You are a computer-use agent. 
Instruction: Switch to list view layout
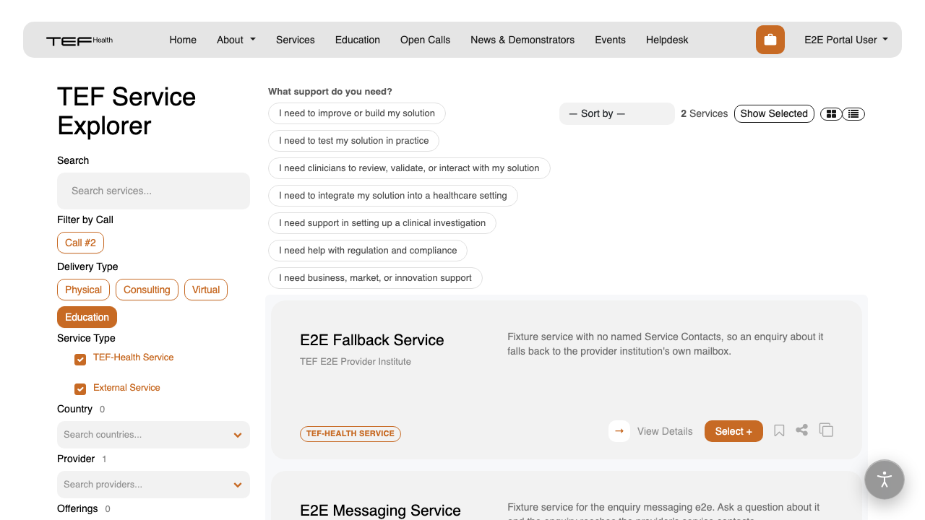coord(854,113)
